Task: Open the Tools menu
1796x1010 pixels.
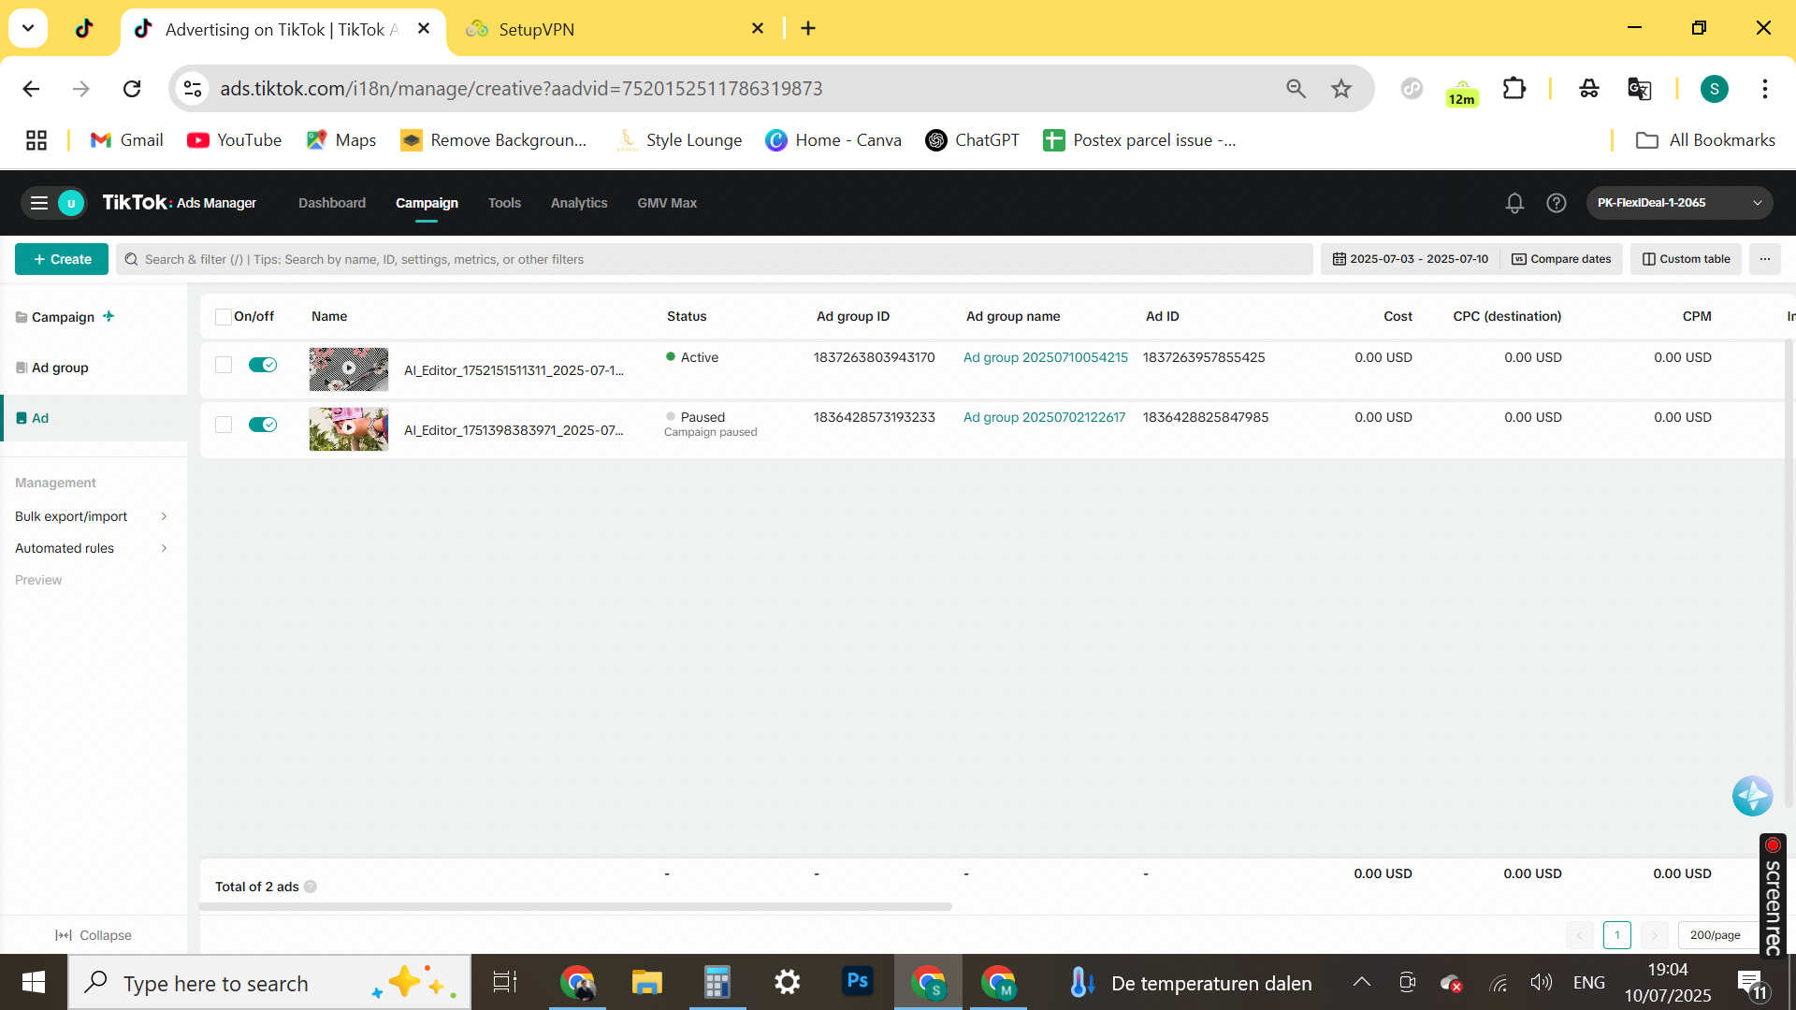Action: 504,203
